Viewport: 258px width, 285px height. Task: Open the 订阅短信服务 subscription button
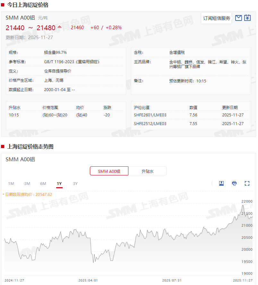coord(217,18)
